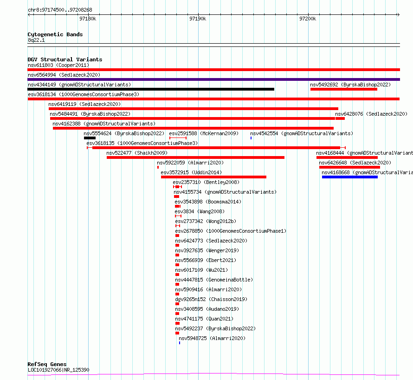This screenshot has height=380, width=413.
Task: Click the small blue nsv5948725 marker
Action: point(180,343)
